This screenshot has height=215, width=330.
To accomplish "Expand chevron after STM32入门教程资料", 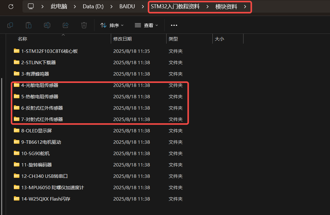I will [207, 6].
